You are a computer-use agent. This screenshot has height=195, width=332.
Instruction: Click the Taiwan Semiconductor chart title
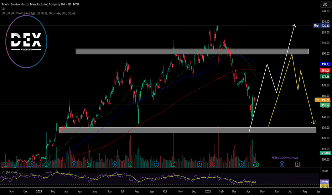click(x=41, y=4)
